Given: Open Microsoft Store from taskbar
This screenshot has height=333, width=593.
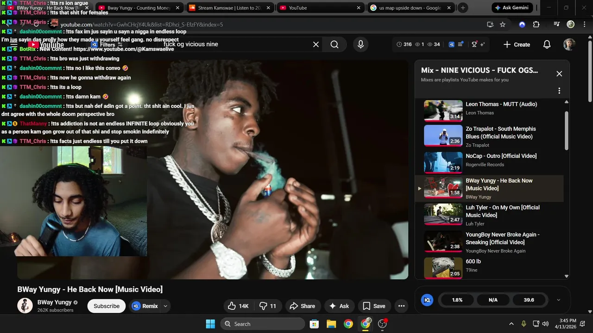Looking at the screenshot, I should [314, 324].
